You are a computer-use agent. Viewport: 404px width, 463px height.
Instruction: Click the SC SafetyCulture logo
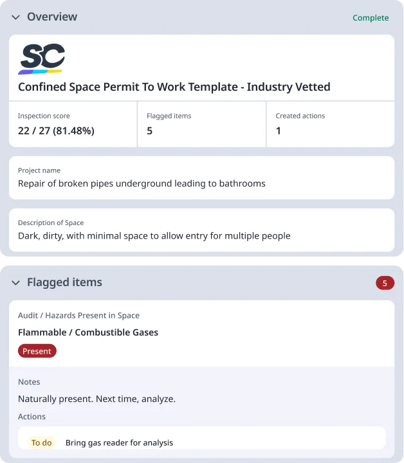pos(42,59)
